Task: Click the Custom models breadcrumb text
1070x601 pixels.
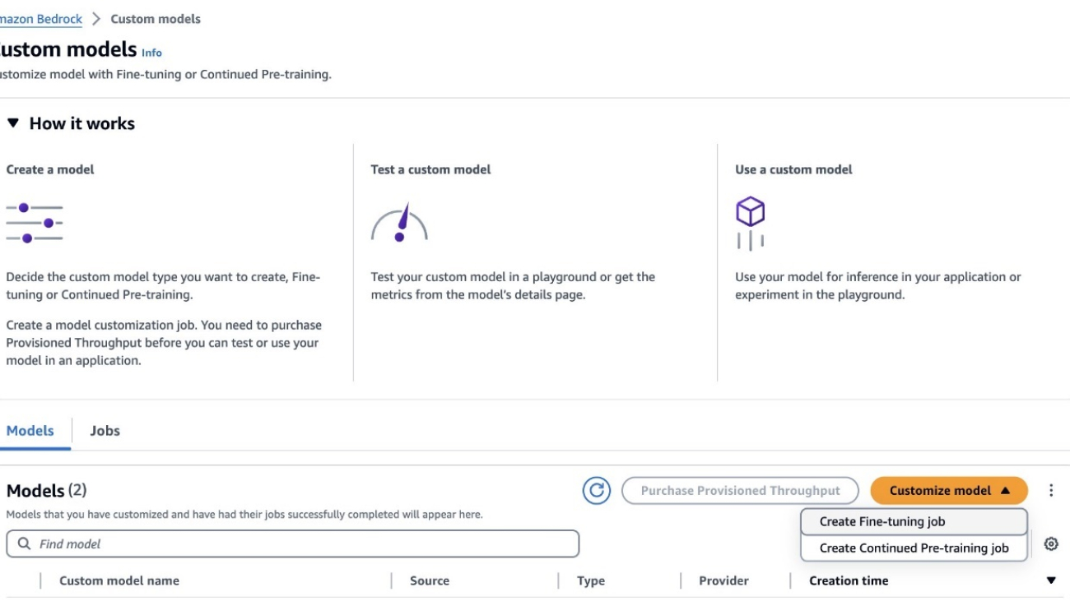Action: click(x=156, y=19)
